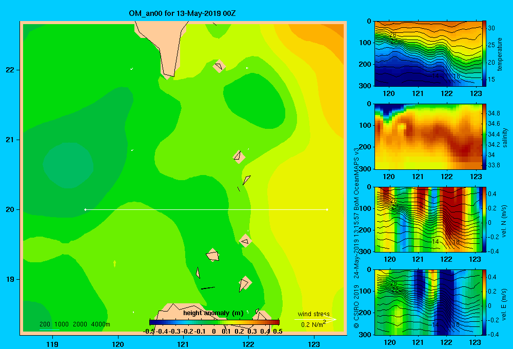Click the -0.5 tick on the height anomaly scale
This screenshot has height=349, width=513.
click(149, 331)
